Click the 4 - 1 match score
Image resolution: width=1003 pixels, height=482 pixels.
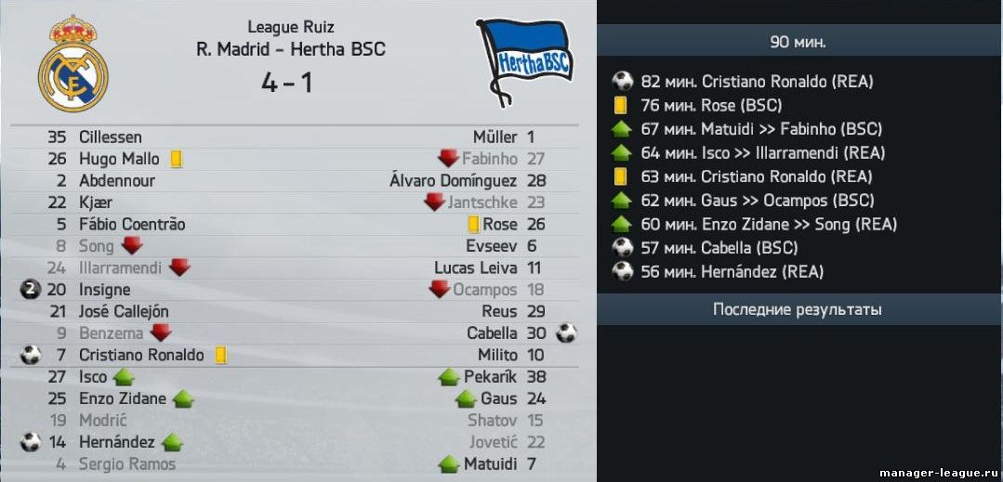click(286, 83)
